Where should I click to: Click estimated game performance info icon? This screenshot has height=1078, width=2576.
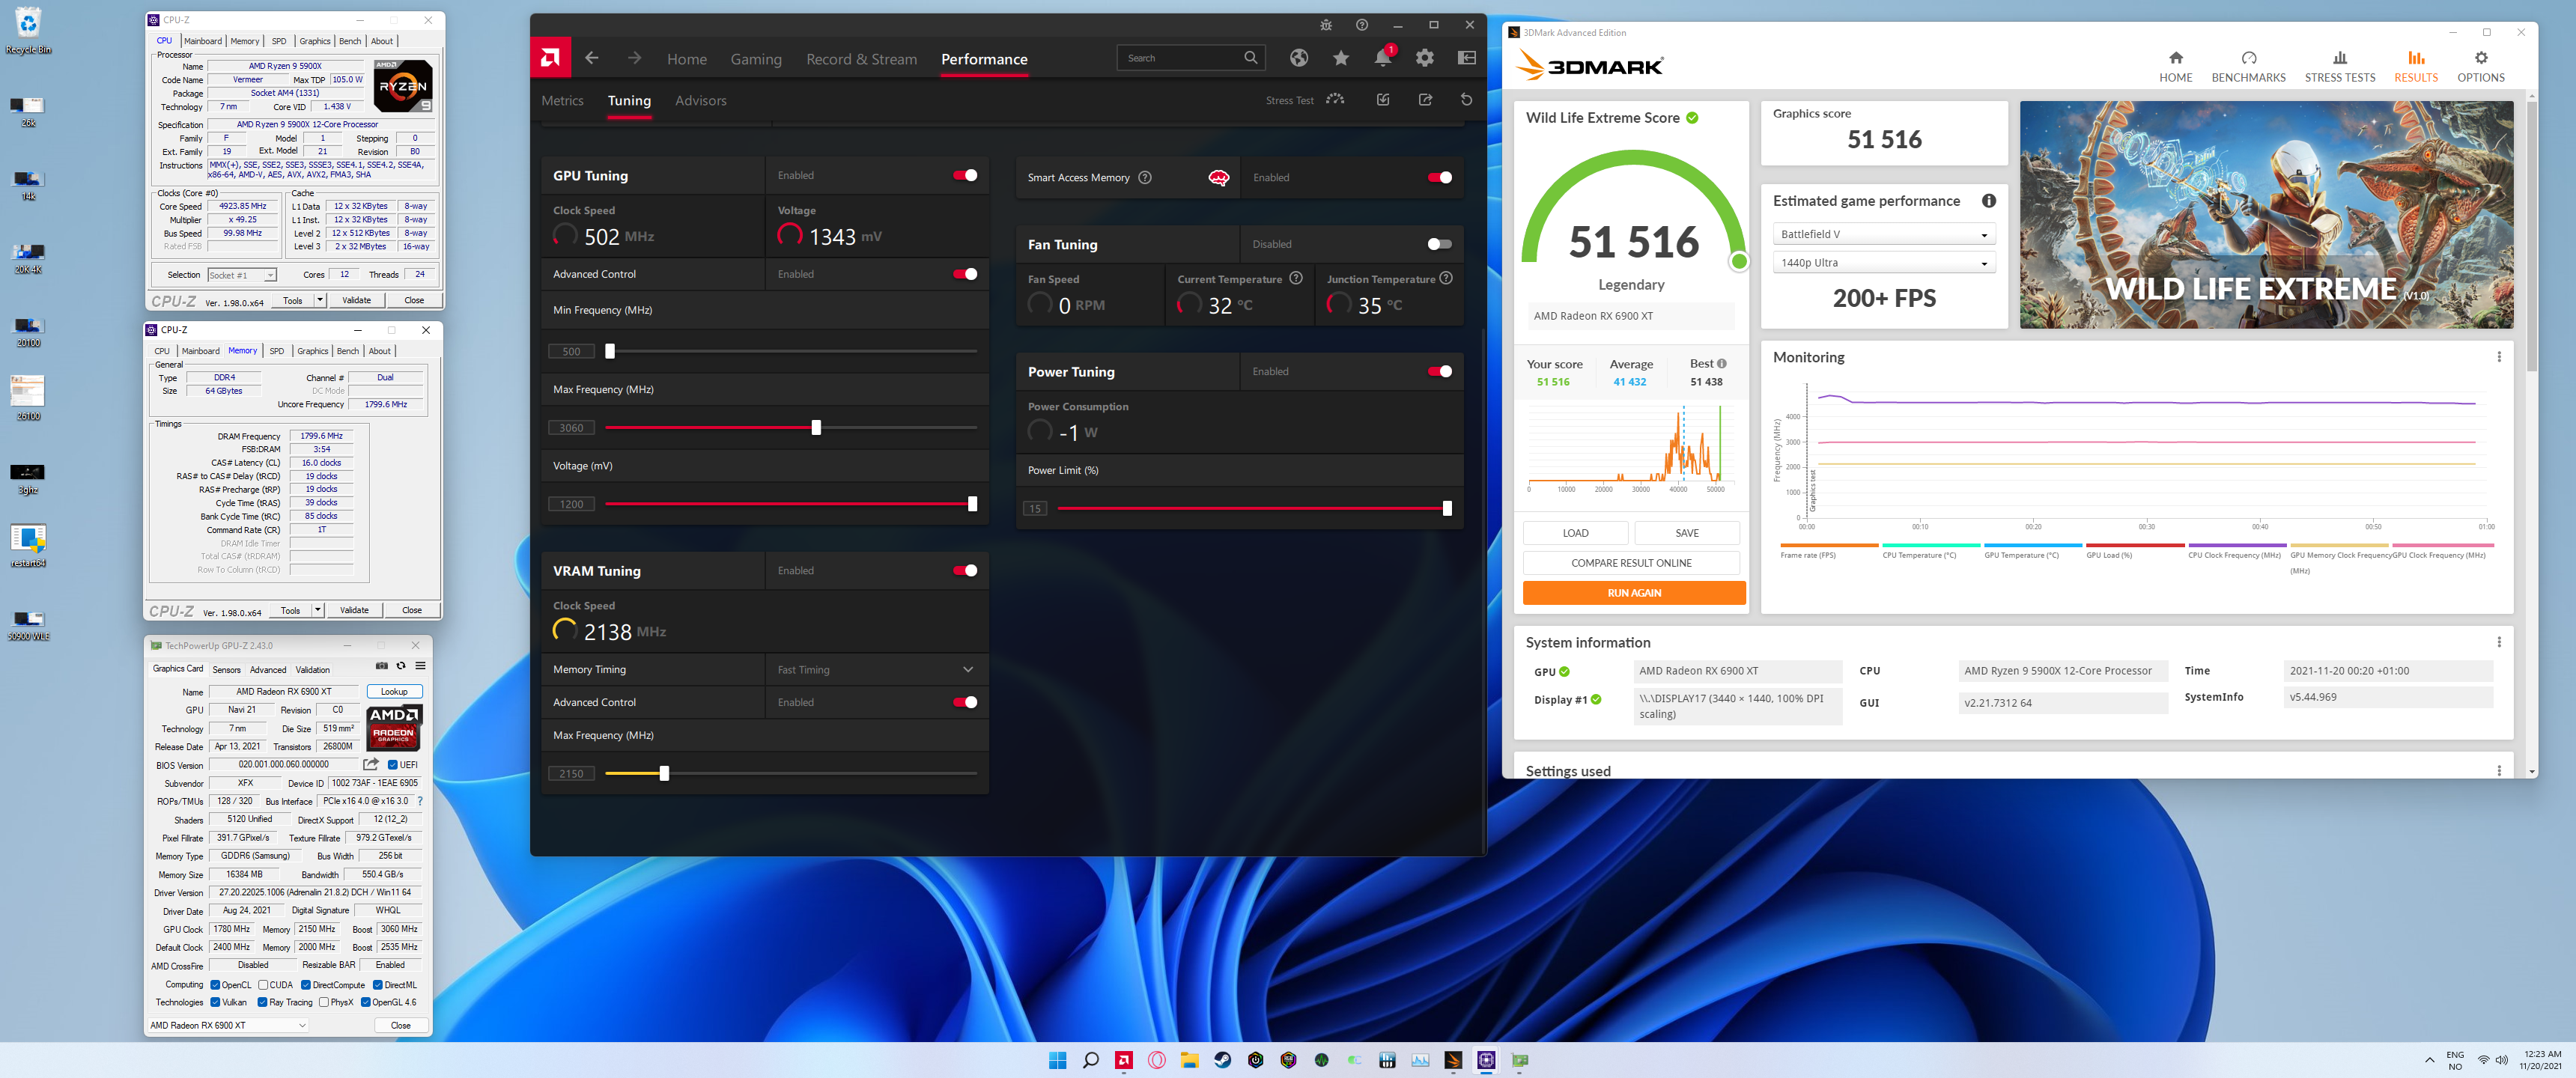coord(1989,201)
